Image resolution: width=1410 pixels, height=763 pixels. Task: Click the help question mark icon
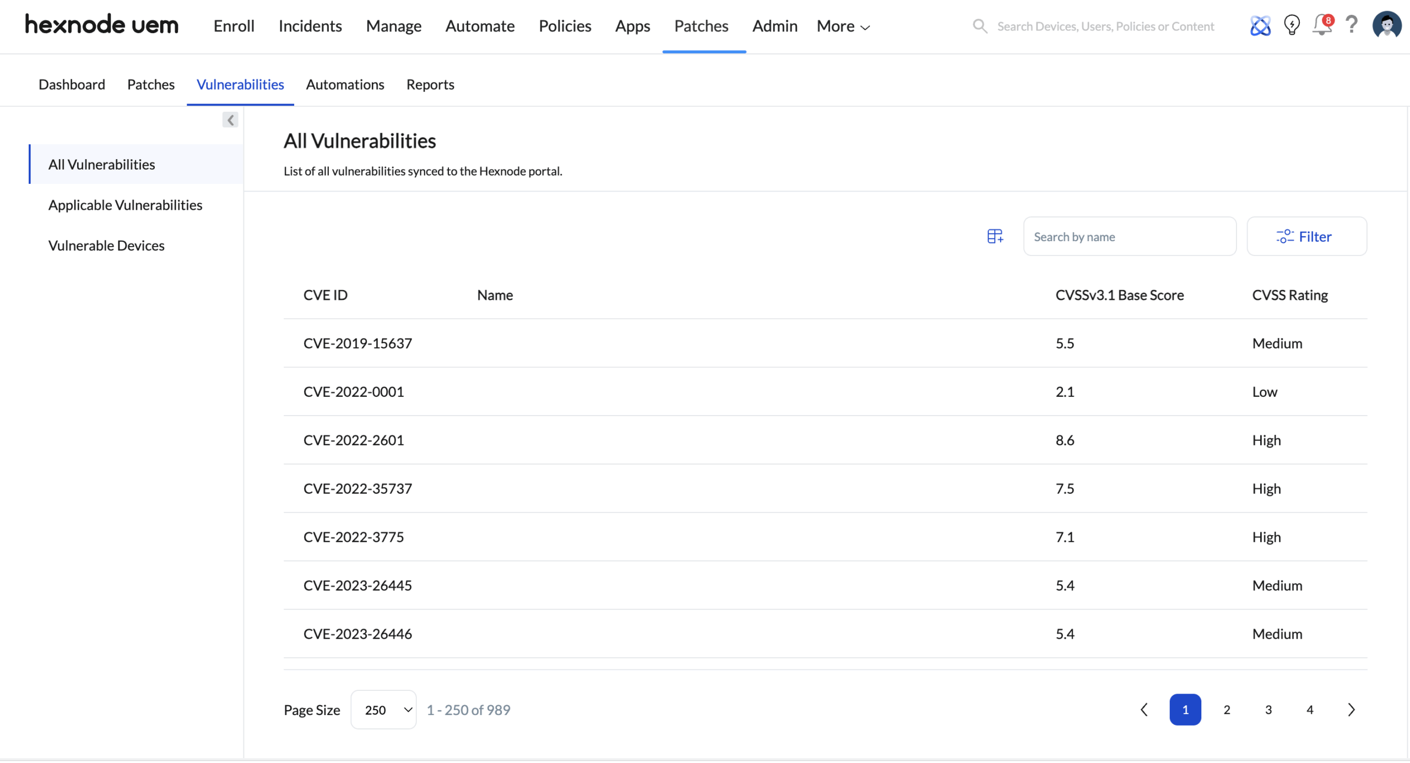tap(1351, 25)
